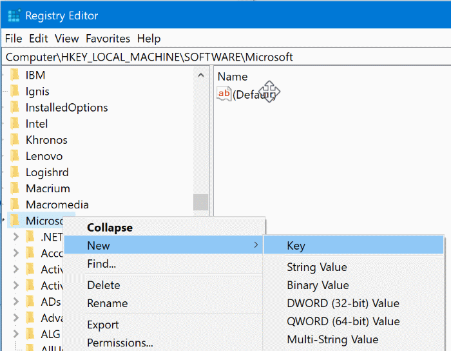The image size is (451, 351).
Task: Select the InstalledOptions key label
Action: coord(67,108)
